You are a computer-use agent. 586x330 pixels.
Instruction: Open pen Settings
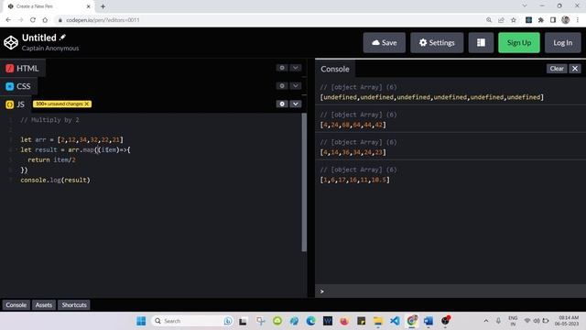pyautogui.click(x=437, y=43)
